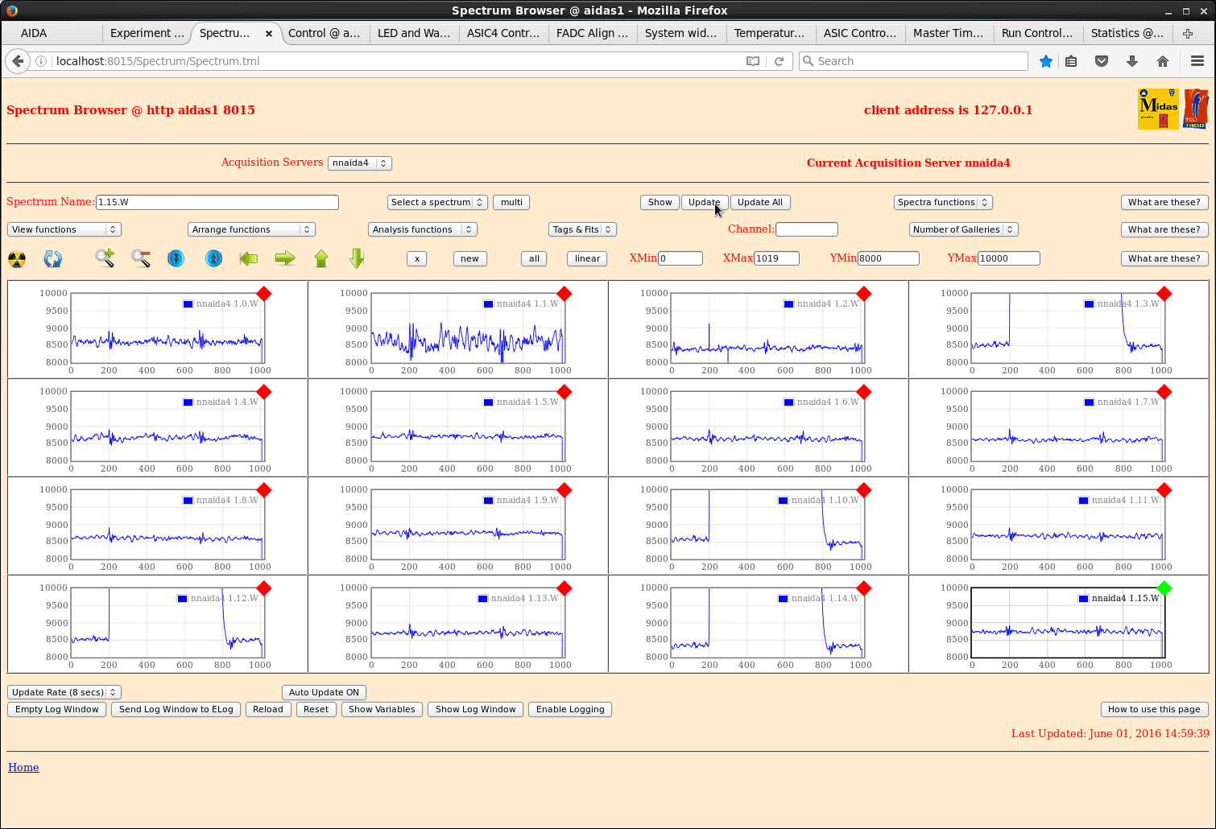This screenshot has width=1216, height=829.
Task: Switch to the Run Control browser tab
Action: click(1036, 33)
